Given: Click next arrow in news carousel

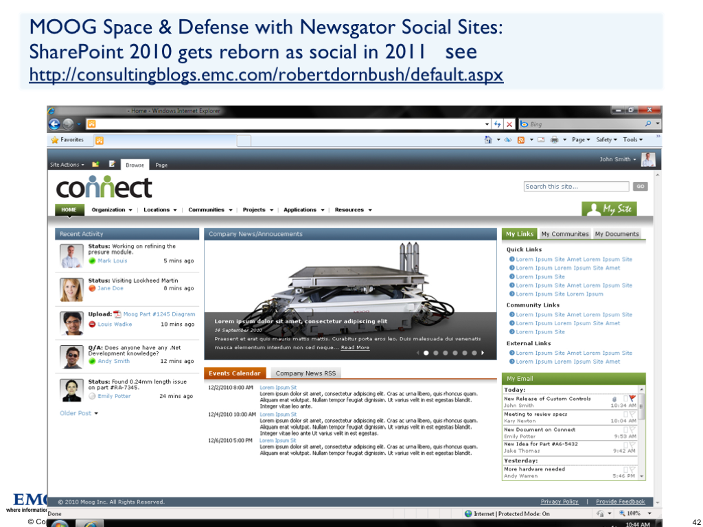Looking at the screenshot, I should [x=483, y=353].
